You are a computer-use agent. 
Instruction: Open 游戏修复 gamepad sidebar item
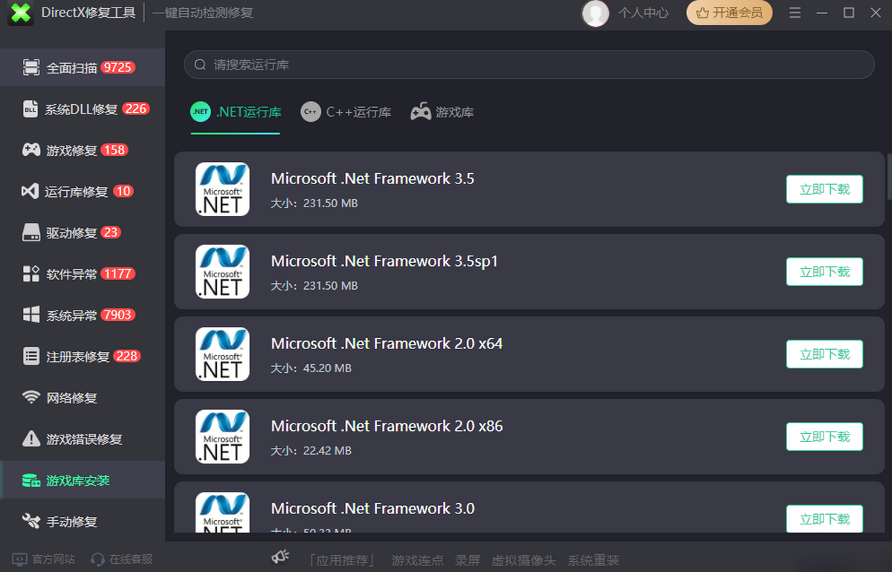[x=71, y=150]
